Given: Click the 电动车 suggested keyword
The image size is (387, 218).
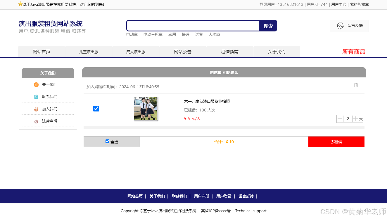Looking at the screenshot, I should (132, 35).
